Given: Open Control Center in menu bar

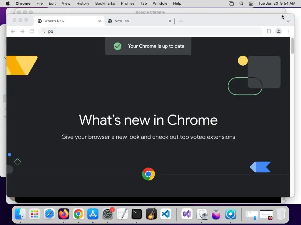Looking at the screenshot, I should click(x=251, y=4).
